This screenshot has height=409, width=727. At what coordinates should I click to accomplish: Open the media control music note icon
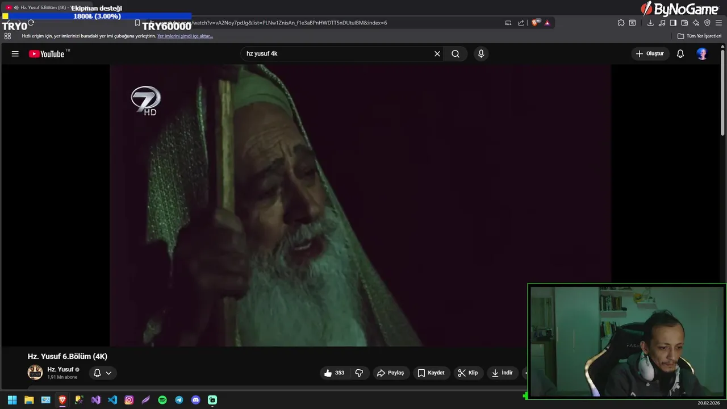662,23
